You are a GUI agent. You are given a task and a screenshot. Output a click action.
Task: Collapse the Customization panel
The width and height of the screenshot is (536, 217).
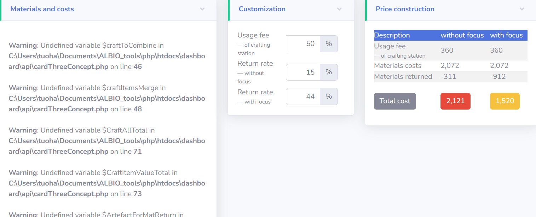pyautogui.click(x=339, y=10)
